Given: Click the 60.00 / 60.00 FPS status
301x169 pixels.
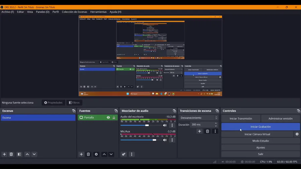Looking at the screenshot, I should [x=287, y=162].
